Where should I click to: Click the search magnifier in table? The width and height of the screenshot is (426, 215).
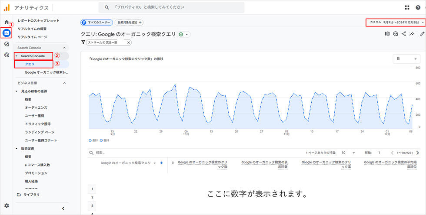tap(91, 153)
